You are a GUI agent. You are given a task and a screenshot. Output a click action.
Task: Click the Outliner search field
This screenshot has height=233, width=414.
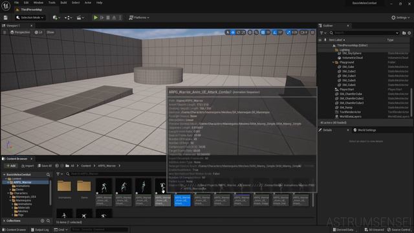(x=364, y=33)
